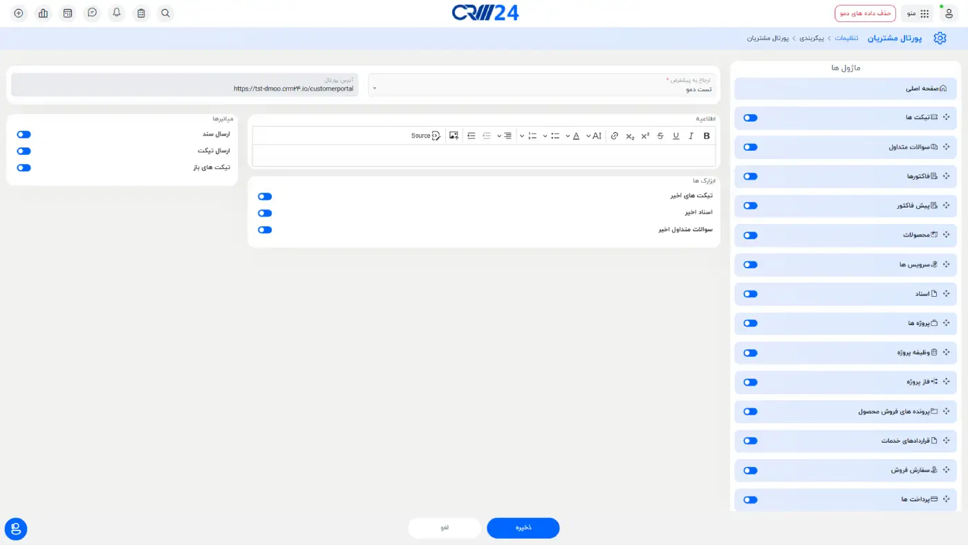
Task: Insert a link in the editor
Action: [614, 136]
